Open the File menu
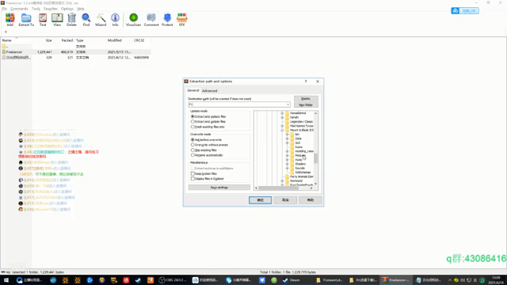507x285 pixels. (x=4, y=9)
